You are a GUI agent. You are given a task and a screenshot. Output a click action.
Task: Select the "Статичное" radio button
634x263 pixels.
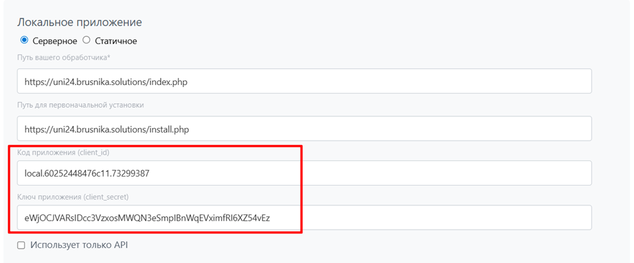(x=87, y=40)
